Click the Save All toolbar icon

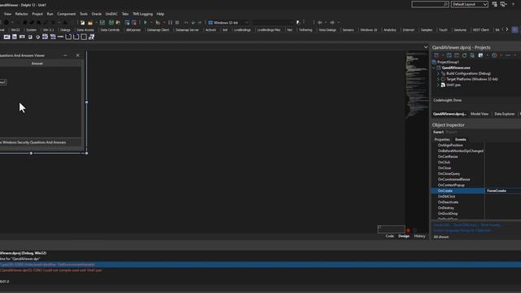coord(112,23)
